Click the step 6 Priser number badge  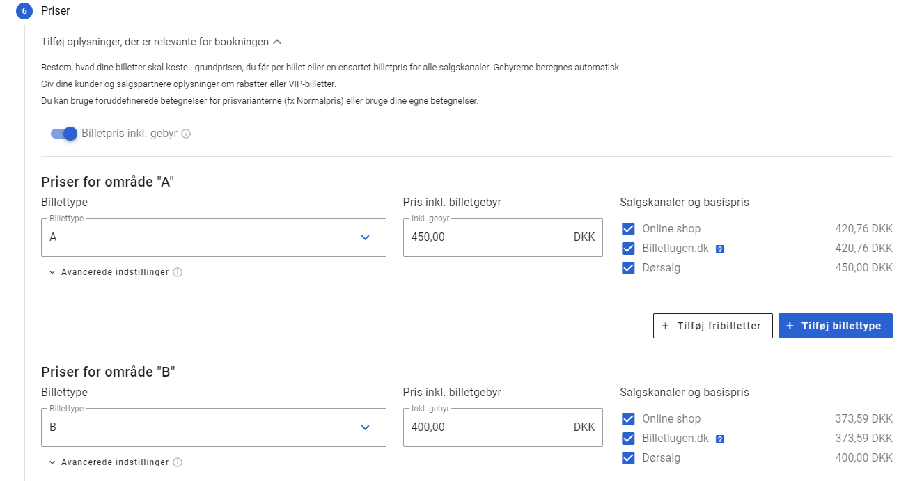click(x=24, y=11)
